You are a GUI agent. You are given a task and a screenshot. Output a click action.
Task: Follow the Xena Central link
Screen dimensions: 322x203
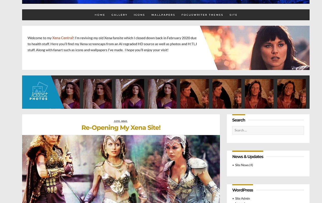click(x=62, y=38)
